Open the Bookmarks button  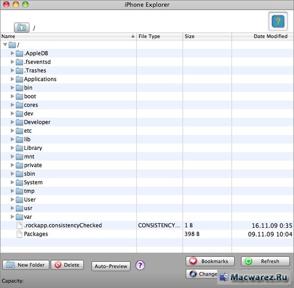210,261
